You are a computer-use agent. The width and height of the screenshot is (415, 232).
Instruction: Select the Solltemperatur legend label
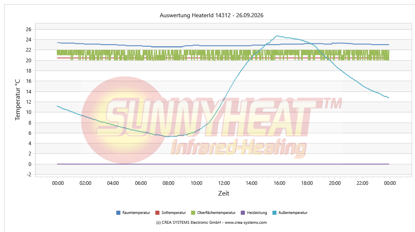(174, 213)
